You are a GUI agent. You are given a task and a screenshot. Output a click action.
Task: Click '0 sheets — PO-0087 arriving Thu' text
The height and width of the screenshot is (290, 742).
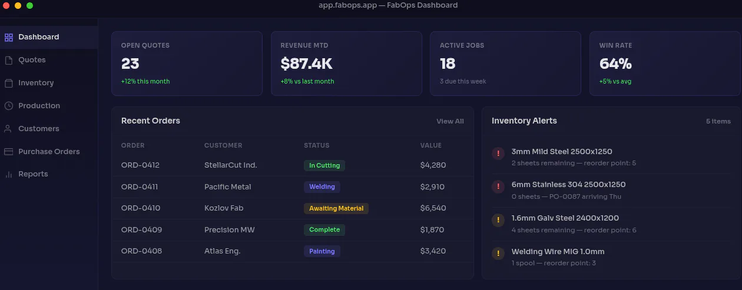(x=567, y=196)
